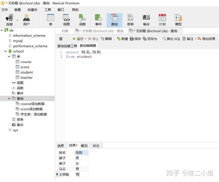This screenshot has height=182, width=219.
Task: Open the 概况 profile tab
Action: [84, 146]
